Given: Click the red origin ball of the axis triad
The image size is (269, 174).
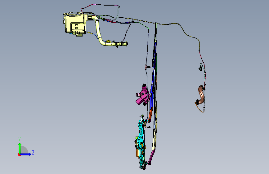Looking at the screenshot, I should pos(19,154).
